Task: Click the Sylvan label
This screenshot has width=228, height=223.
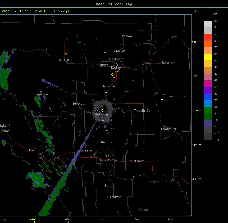Action: tap(103, 65)
